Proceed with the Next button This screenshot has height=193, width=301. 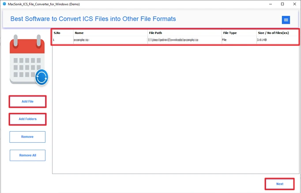coord(279,184)
